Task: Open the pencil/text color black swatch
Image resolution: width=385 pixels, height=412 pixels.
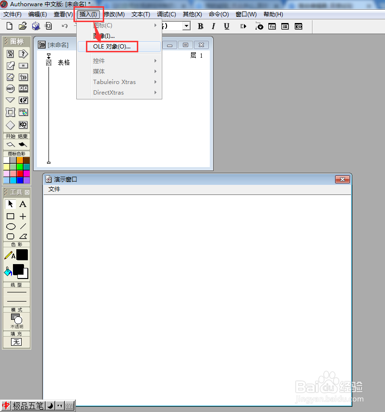Action: coord(22,254)
